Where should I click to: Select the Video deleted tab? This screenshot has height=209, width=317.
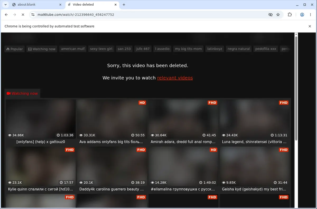point(92,4)
